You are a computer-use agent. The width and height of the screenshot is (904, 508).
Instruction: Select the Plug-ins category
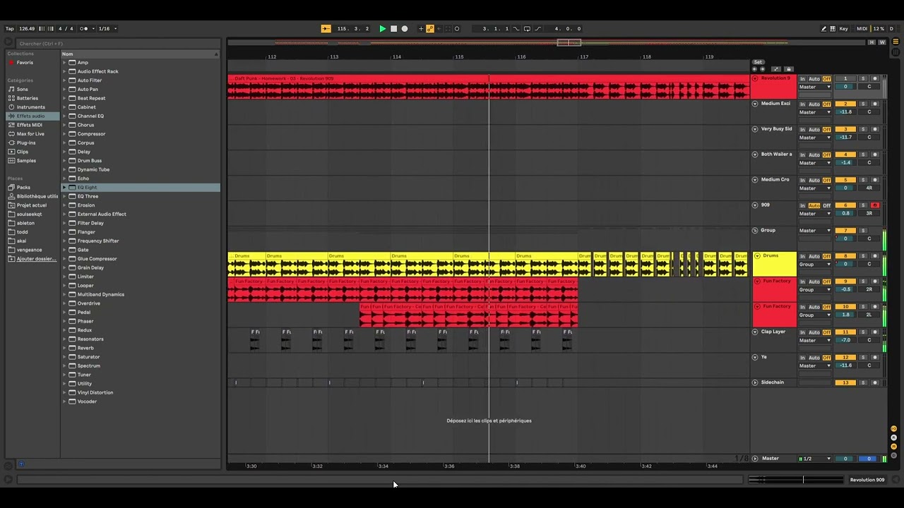[26, 143]
